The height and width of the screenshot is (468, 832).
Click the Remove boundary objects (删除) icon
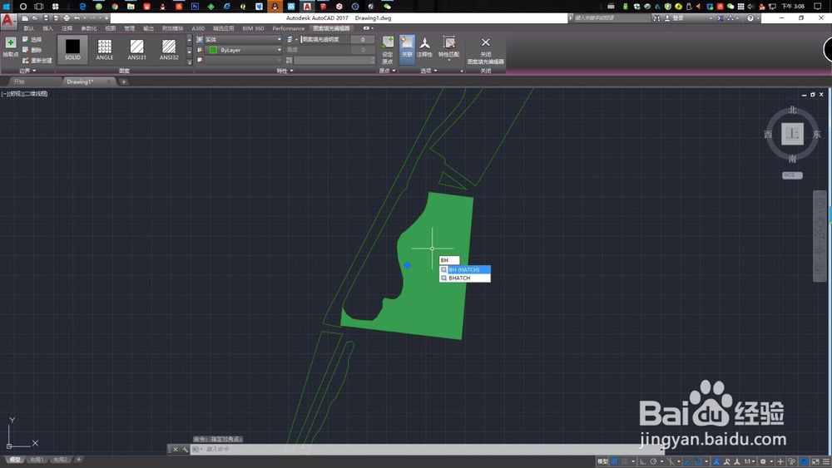pos(26,50)
